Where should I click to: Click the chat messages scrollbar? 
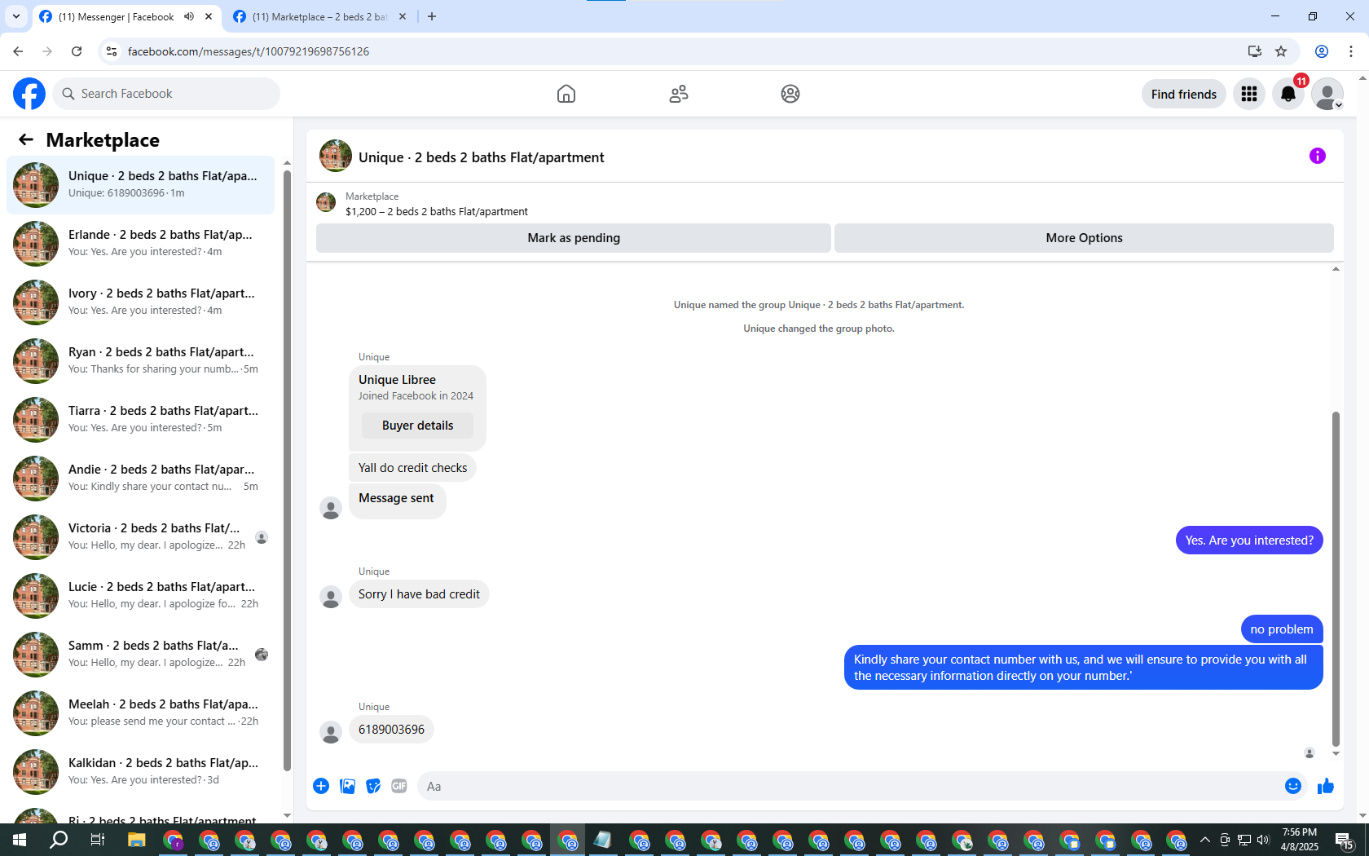click(x=1336, y=579)
